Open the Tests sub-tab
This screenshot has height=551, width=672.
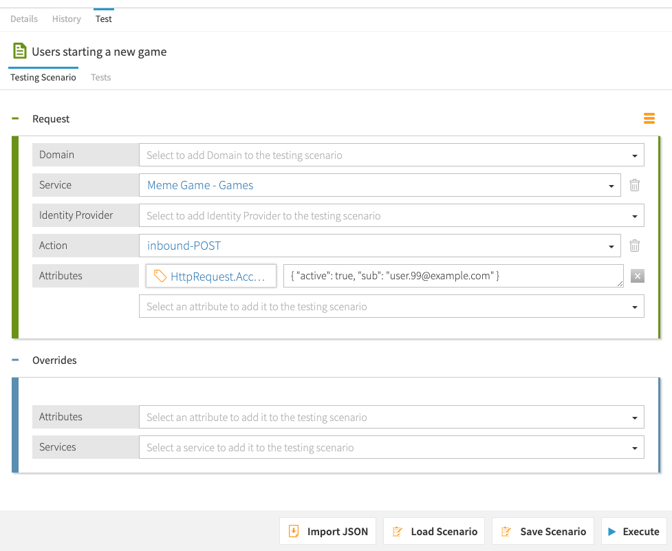click(101, 77)
